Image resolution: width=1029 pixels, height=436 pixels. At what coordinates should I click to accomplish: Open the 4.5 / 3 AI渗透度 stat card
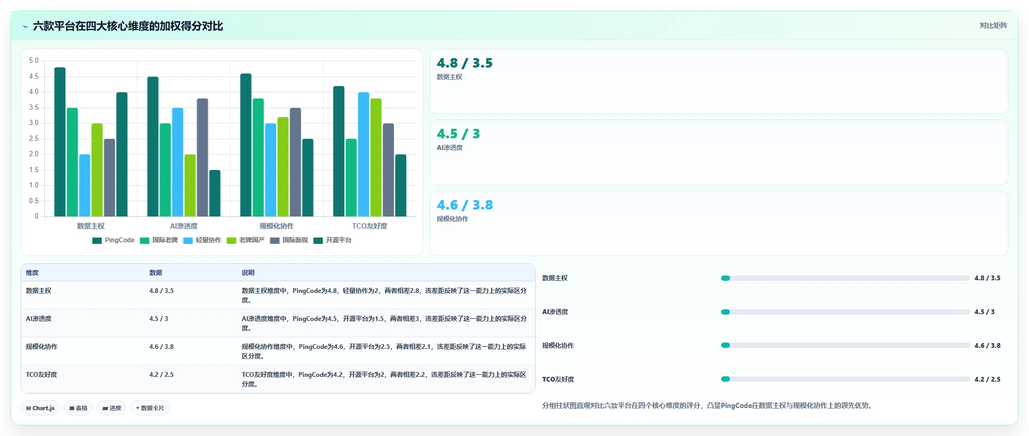(x=718, y=153)
